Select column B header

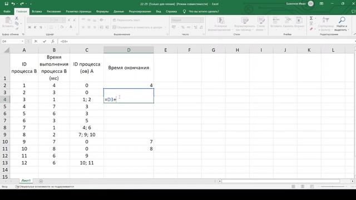click(54, 50)
